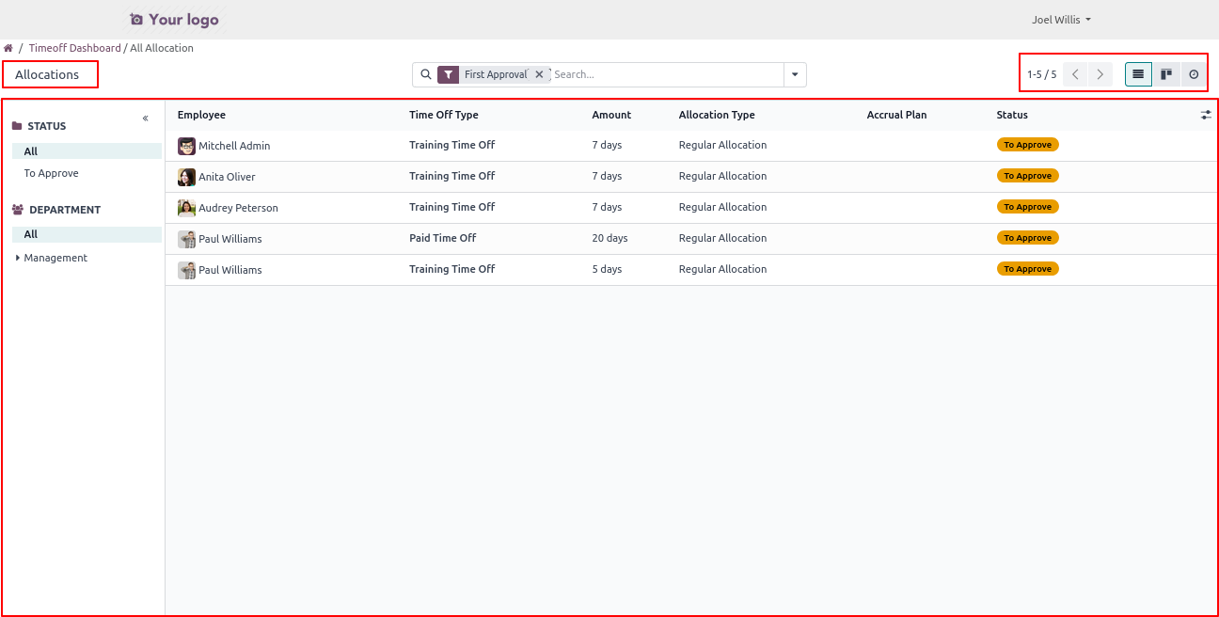Sort by Employee column header

click(201, 115)
